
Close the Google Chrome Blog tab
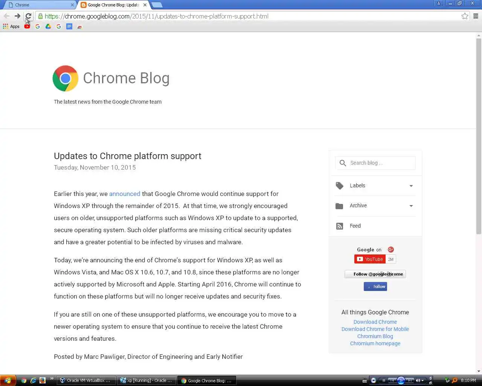[x=145, y=5]
